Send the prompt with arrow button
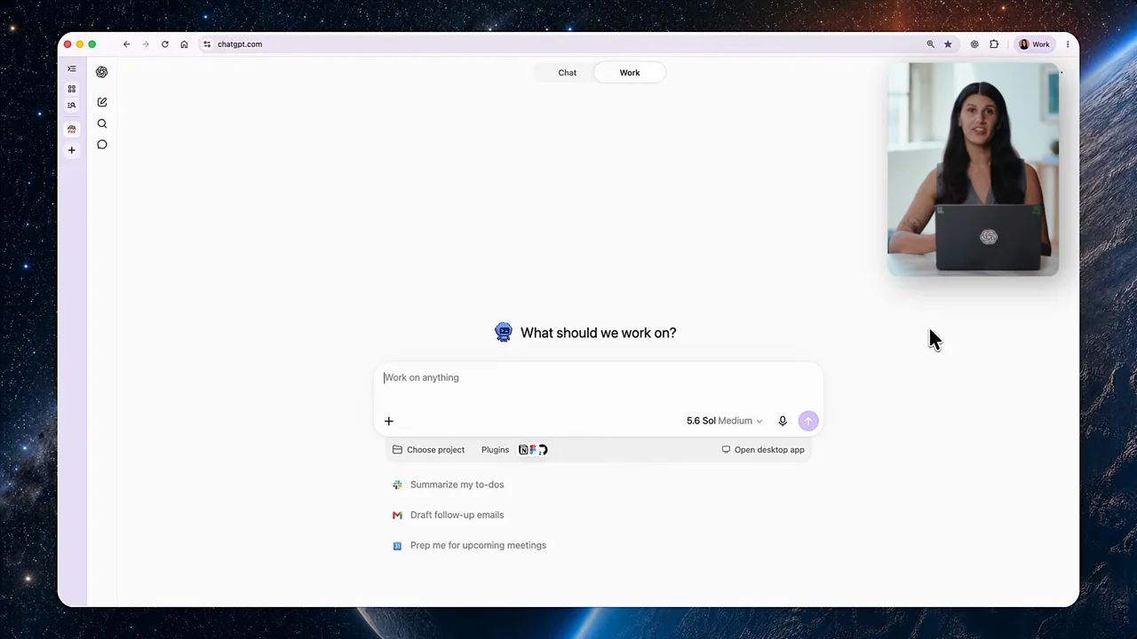The image size is (1137, 639). click(x=808, y=421)
